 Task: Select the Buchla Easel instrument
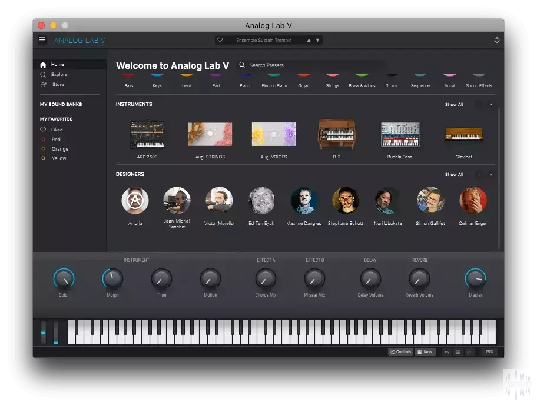400,139
